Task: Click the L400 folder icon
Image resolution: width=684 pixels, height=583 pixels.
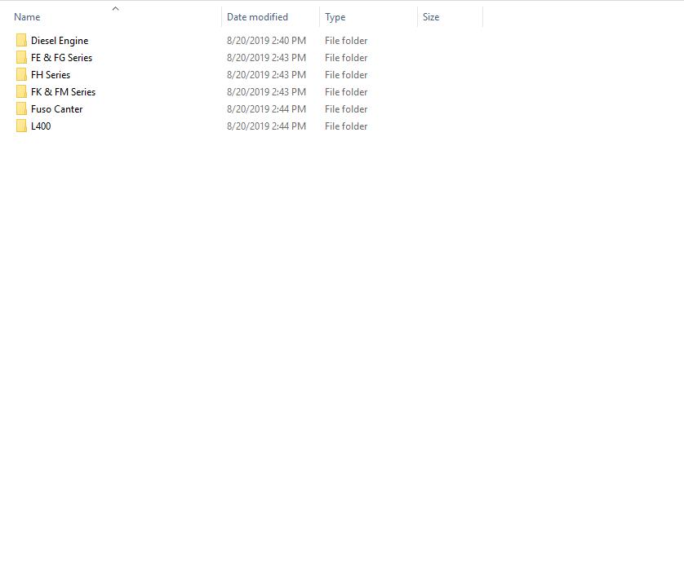Action: [21, 126]
